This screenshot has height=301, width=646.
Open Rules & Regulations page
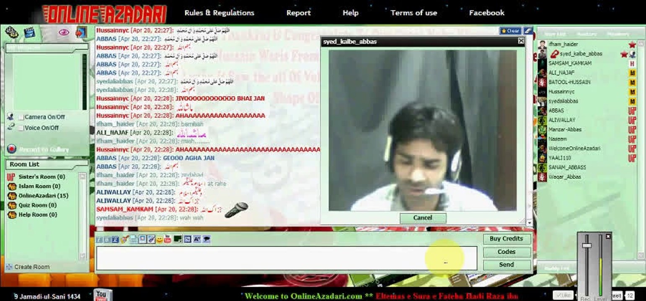pos(220,13)
